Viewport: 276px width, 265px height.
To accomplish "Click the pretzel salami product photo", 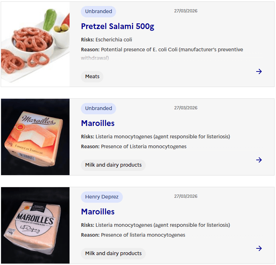I will (35, 44).
